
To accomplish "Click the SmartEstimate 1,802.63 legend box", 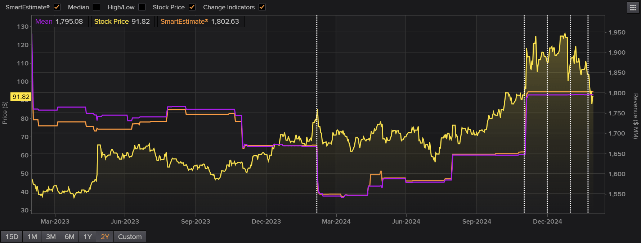I will [x=201, y=22].
